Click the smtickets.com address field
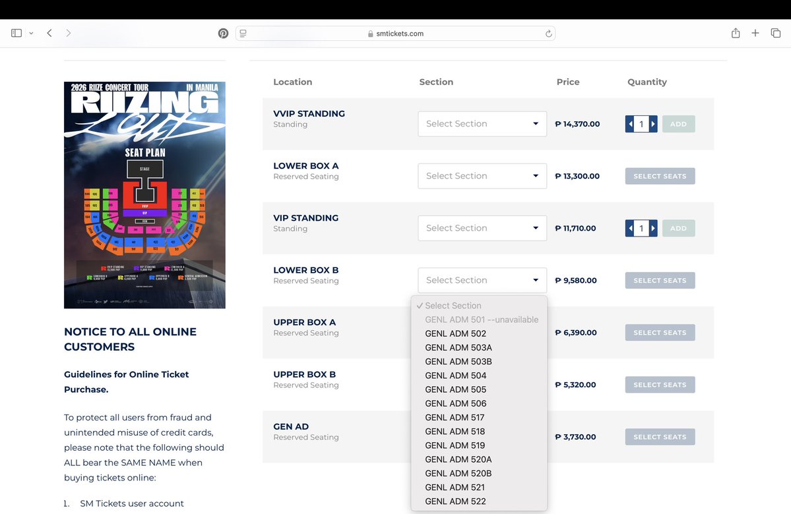Image resolution: width=791 pixels, height=514 pixels. 396,33
